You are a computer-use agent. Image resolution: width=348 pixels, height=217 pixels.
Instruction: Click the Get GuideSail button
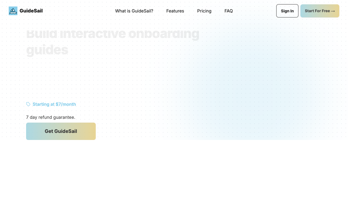pyautogui.click(x=61, y=131)
